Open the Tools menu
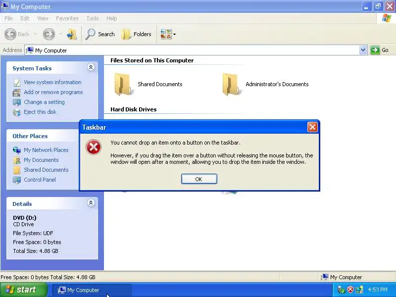Image resolution: width=396 pixels, height=297 pixels. (x=93, y=18)
